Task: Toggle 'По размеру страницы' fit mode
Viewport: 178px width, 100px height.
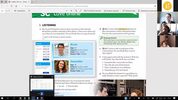Action: click(93, 11)
